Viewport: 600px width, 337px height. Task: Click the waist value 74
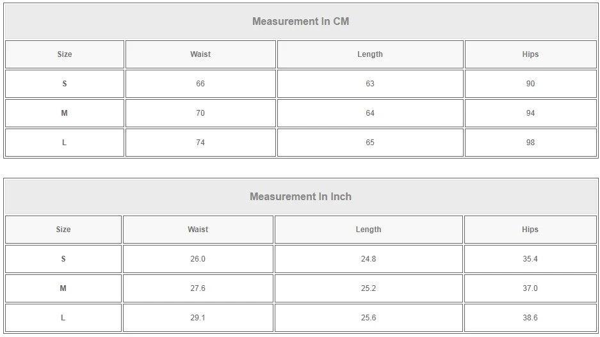pyautogui.click(x=200, y=143)
